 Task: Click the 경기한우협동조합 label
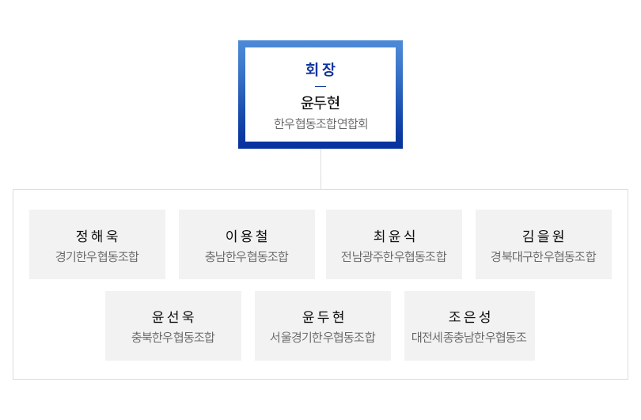(97, 256)
